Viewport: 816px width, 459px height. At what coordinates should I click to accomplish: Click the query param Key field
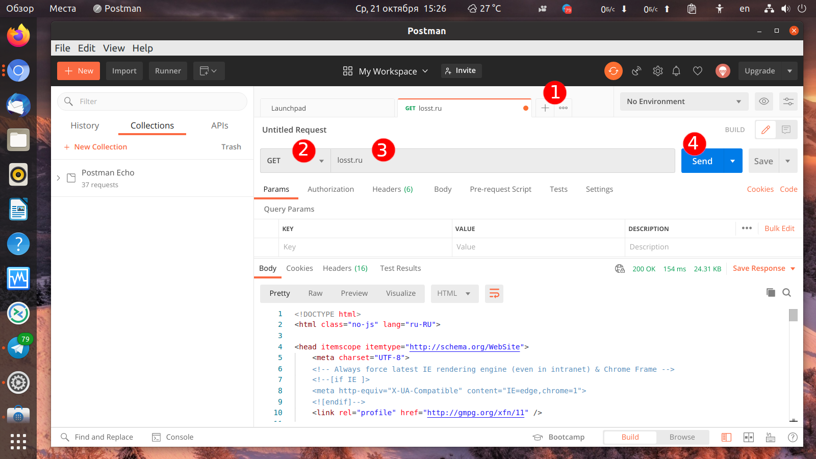365,247
